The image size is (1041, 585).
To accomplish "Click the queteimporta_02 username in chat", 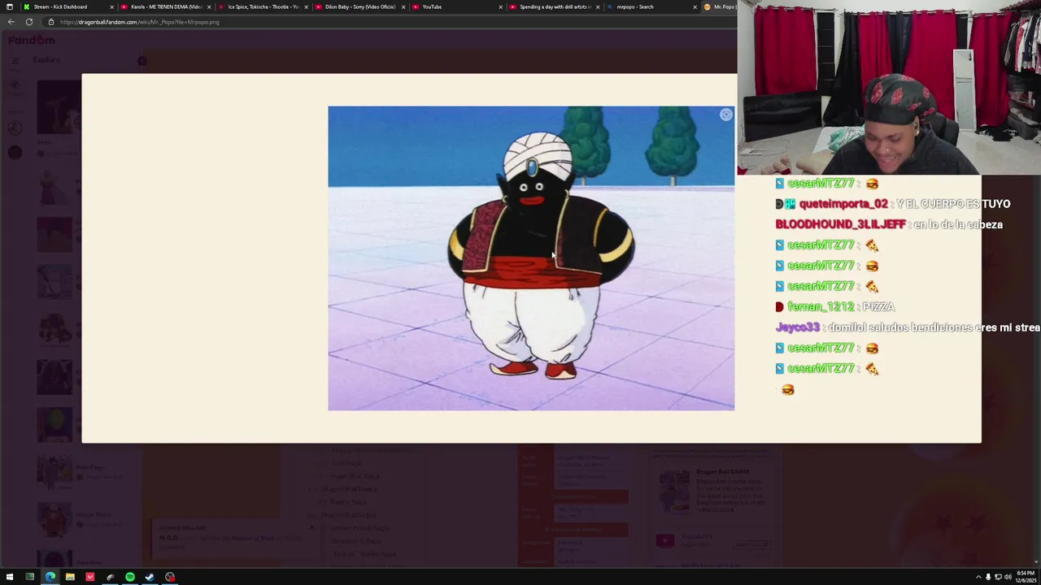I will coord(843,204).
